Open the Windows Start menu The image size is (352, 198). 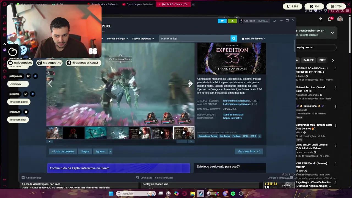tap(111, 194)
